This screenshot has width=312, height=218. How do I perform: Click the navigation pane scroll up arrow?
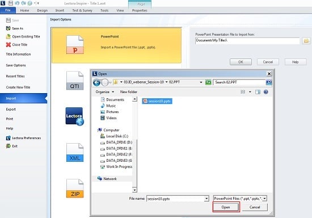(134, 99)
